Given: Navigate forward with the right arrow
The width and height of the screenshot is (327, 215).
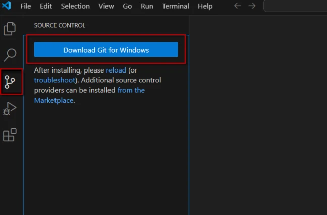Looking at the screenshot, I should 252,6.
